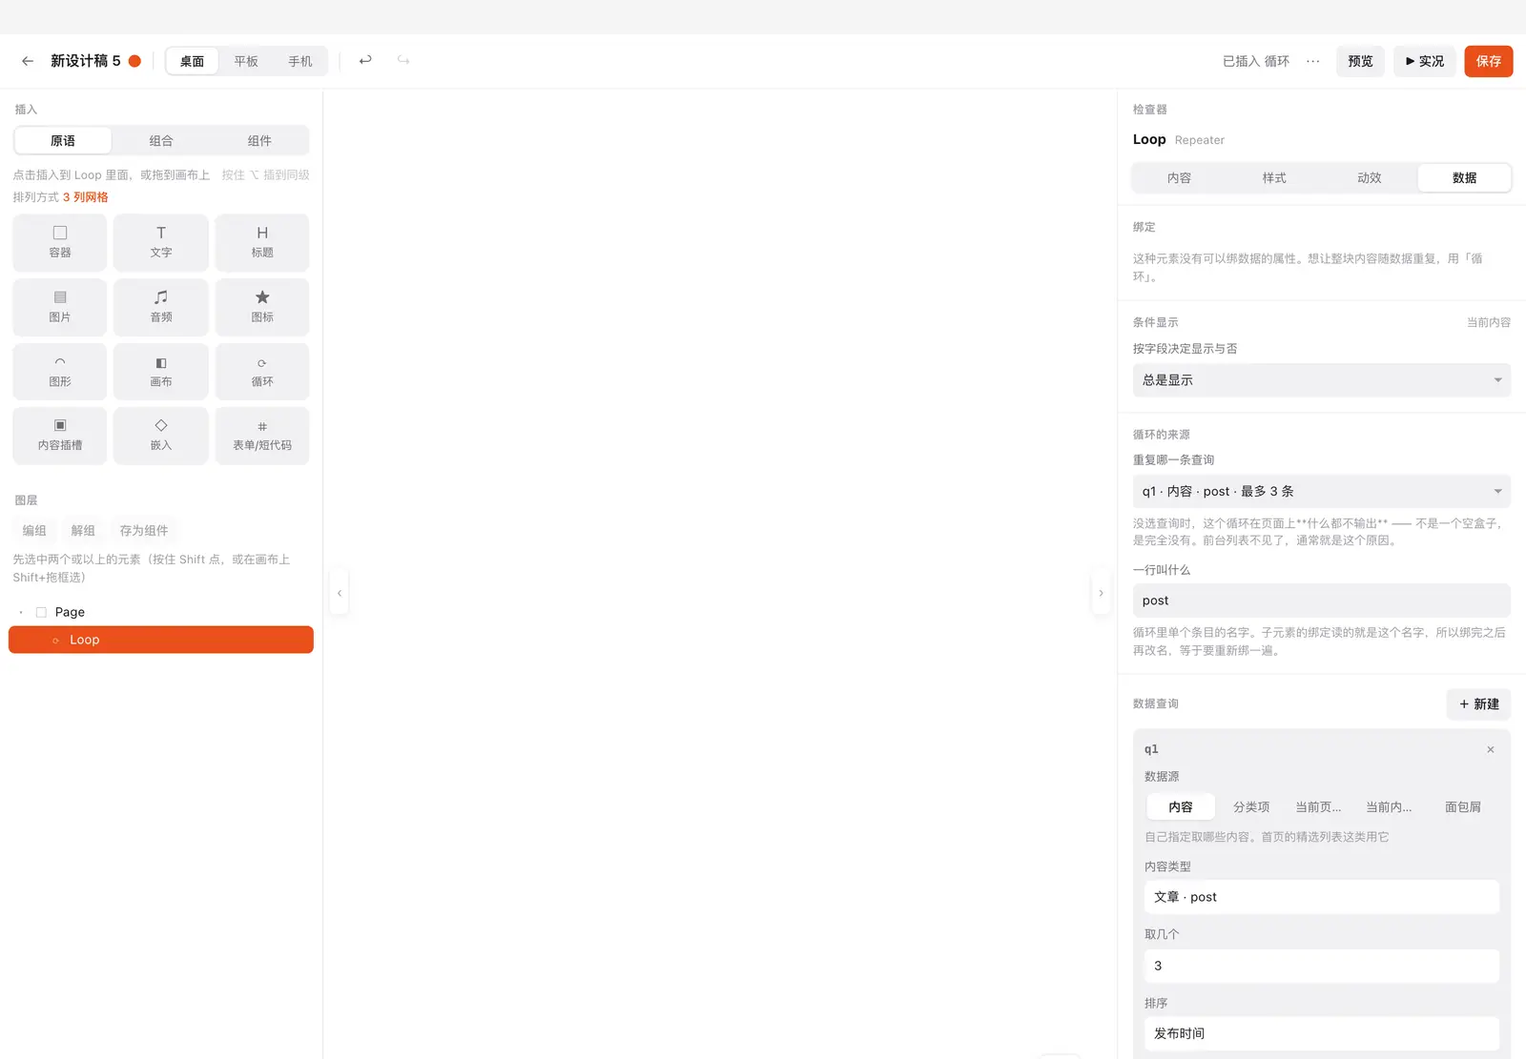Switch viewport to 手机 mobile
Screen dimensions: 1526x1059
(x=300, y=61)
